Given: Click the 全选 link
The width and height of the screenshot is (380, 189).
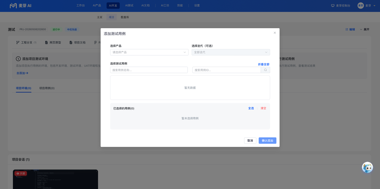Looking at the screenshot, I should (251, 108).
